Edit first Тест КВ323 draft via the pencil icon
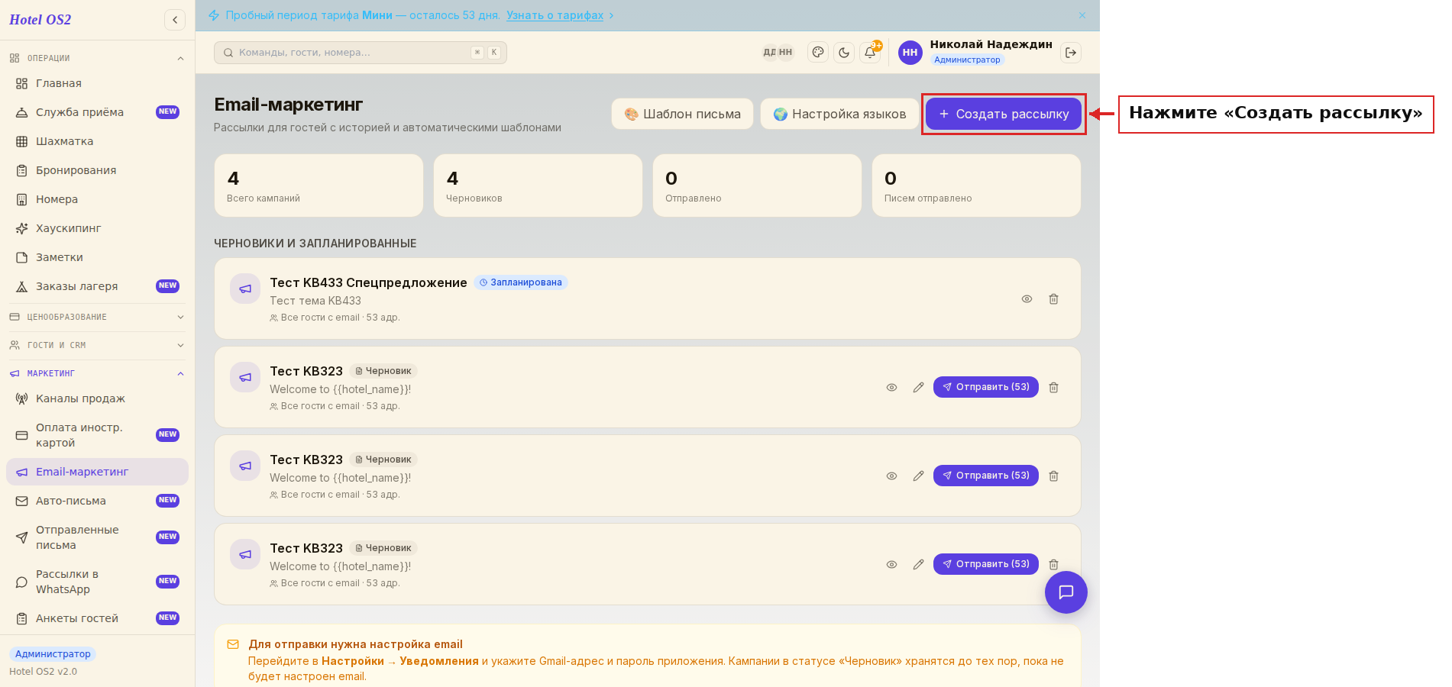Image resolution: width=1452 pixels, height=687 pixels. point(918,388)
